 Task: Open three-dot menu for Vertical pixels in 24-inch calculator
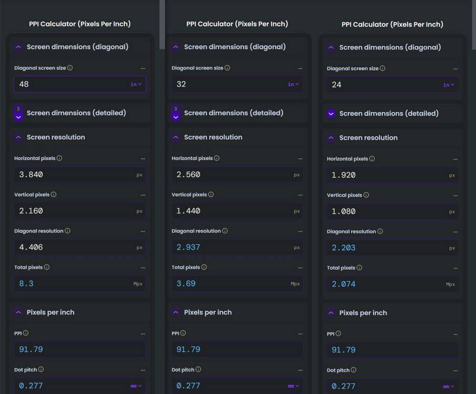(456, 195)
